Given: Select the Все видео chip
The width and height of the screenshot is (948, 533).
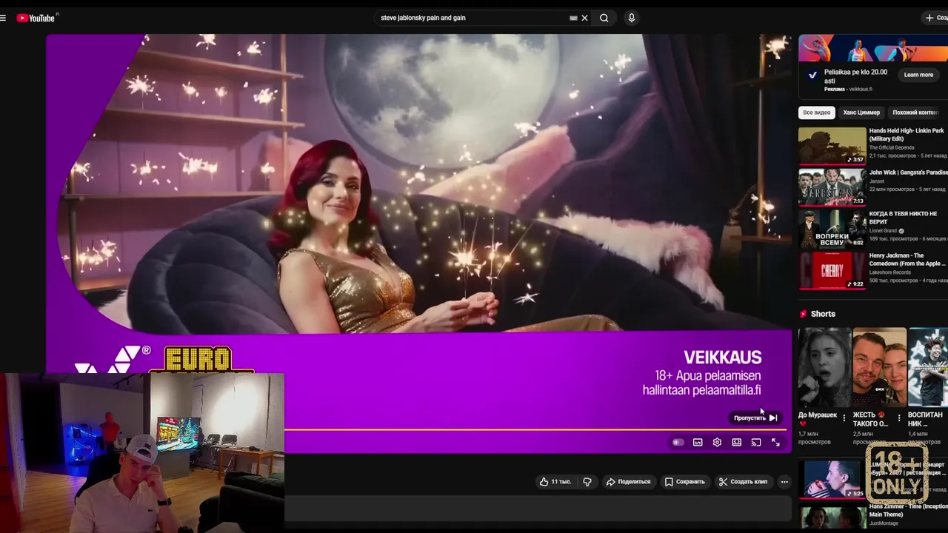Looking at the screenshot, I should (817, 113).
